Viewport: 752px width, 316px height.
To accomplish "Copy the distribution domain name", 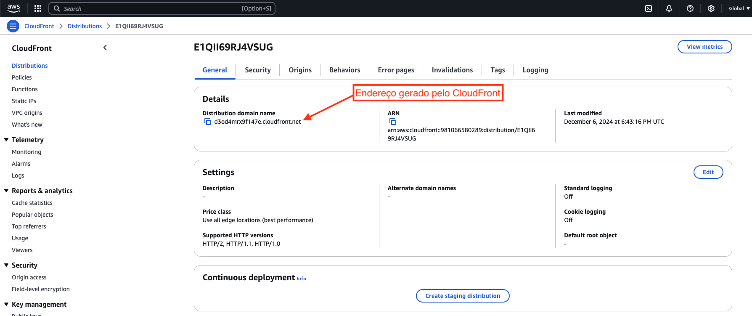I will (x=208, y=122).
